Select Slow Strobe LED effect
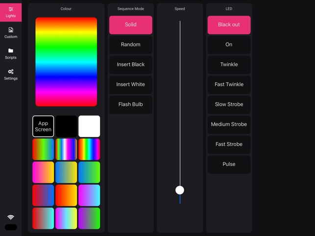This screenshot has width=315, height=236. 229,104
